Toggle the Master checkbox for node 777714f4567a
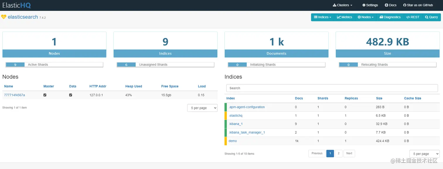The width and height of the screenshot is (443, 169). [x=45, y=95]
